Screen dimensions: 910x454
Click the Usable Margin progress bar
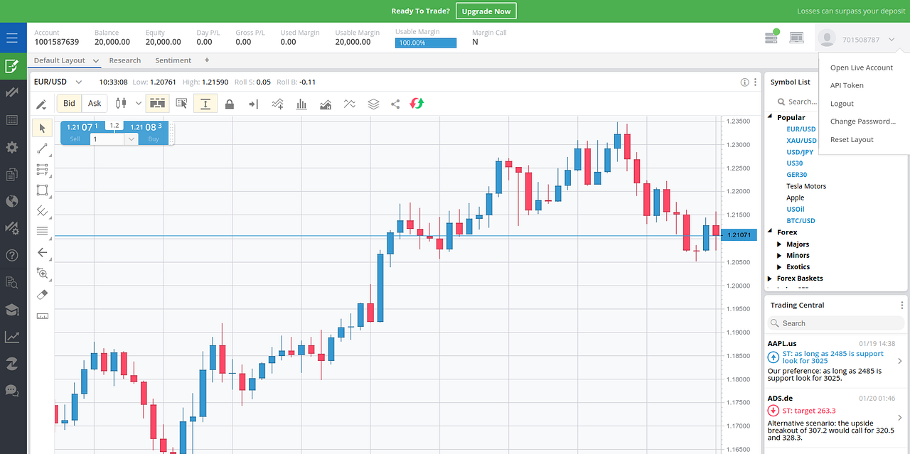pos(425,43)
